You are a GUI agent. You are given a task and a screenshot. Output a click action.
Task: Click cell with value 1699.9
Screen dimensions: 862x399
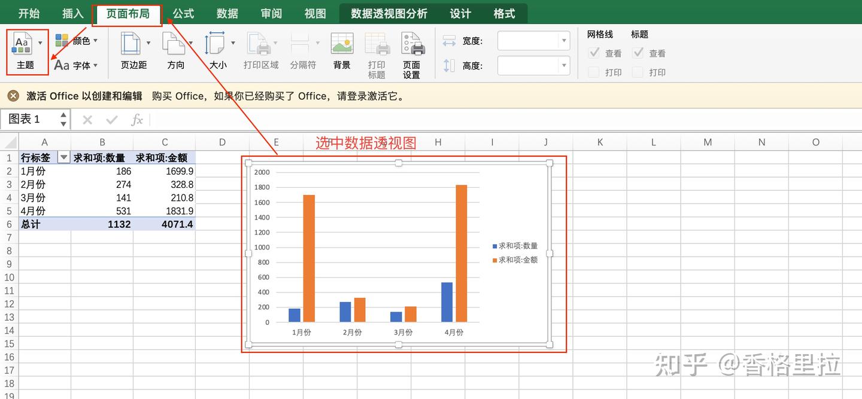tap(164, 171)
